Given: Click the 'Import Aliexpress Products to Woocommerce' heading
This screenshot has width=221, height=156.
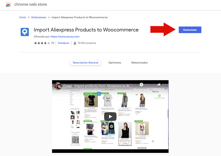Looking at the screenshot, I should pyautogui.click(x=86, y=30).
